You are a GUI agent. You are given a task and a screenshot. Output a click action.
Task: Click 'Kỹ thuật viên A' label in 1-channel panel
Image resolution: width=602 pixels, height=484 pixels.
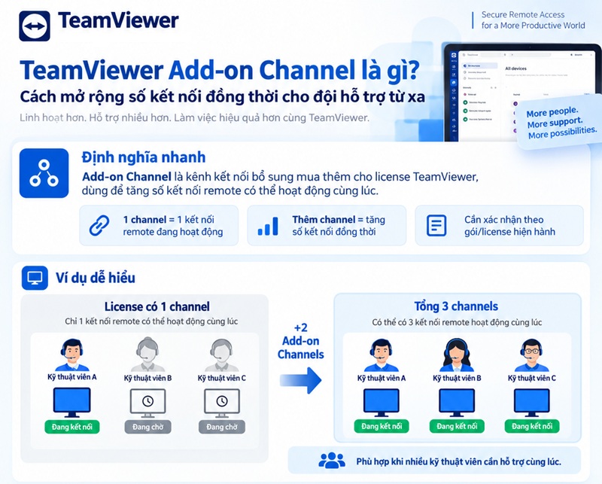pos(71,377)
